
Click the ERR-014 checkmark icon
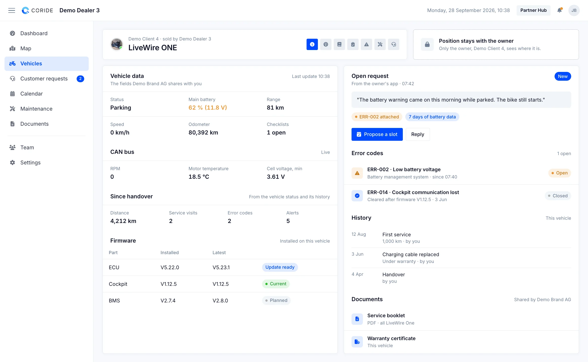tap(357, 196)
